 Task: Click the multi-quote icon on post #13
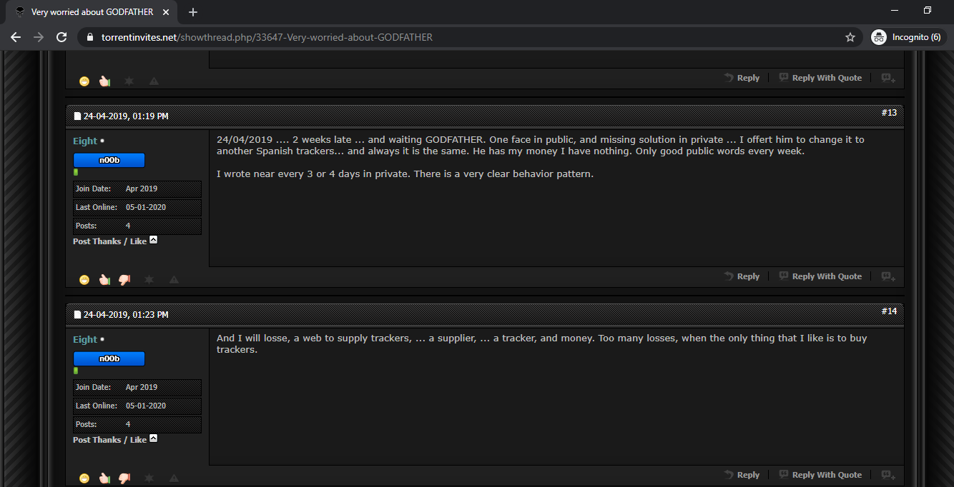888,276
